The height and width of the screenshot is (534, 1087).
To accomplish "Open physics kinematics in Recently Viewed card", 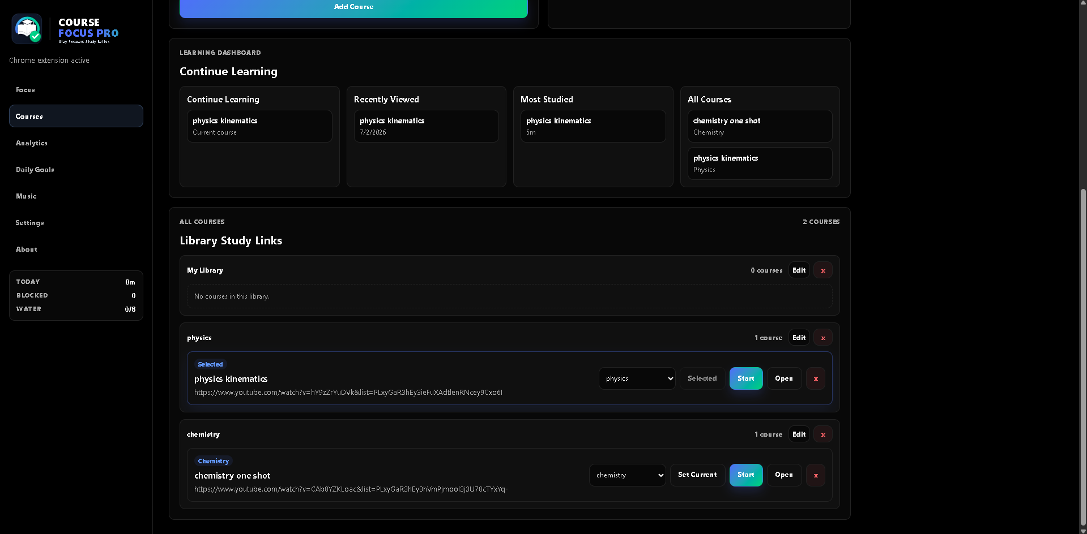I will point(426,126).
